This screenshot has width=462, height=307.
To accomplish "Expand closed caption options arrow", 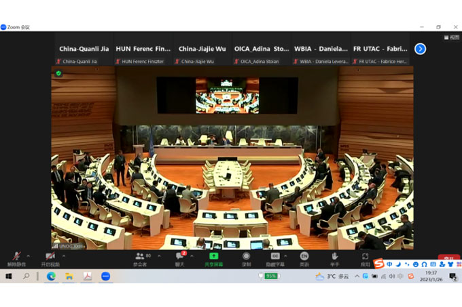I will click(285, 256).
